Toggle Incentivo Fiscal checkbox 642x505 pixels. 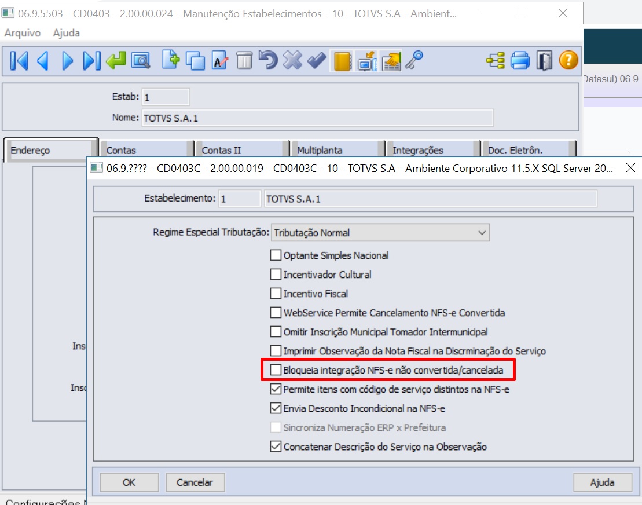pyautogui.click(x=276, y=294)
